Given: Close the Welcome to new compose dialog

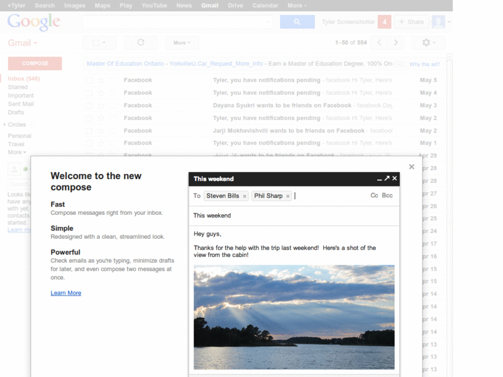Looking at the screenshot, I should coord(412,167).
